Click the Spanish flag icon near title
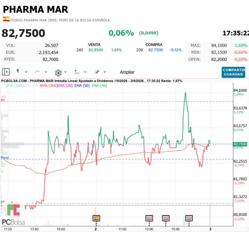 [x=6, y=19]
